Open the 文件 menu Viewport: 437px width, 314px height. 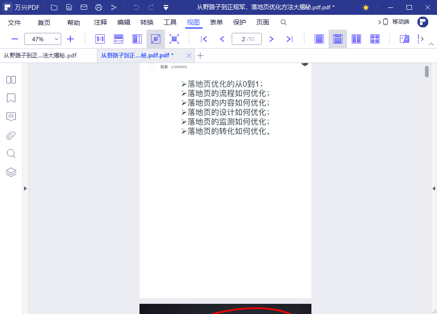pos(14,22)
